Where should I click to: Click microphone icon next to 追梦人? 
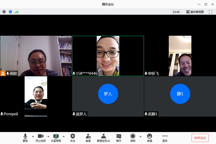click(x=74, y=114)
